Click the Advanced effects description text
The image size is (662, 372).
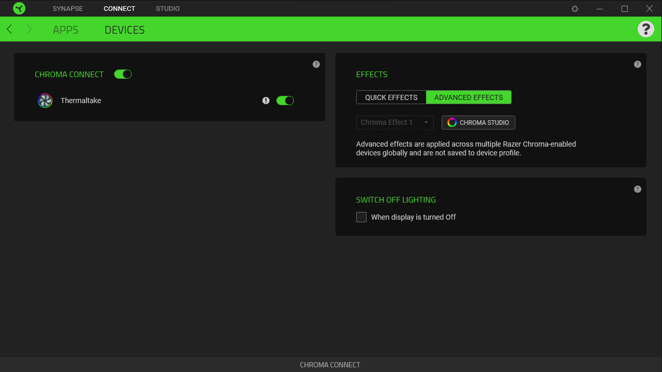[466, 149]
